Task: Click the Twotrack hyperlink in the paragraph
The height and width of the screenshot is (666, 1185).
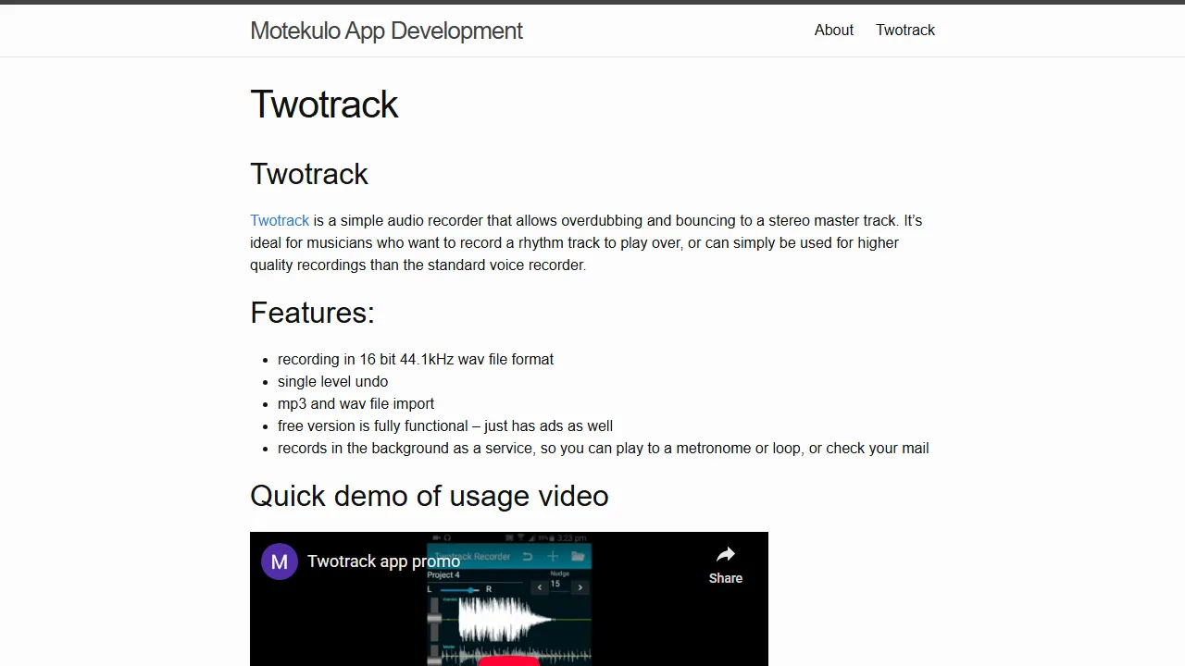Action: click(x=280, y=220)
